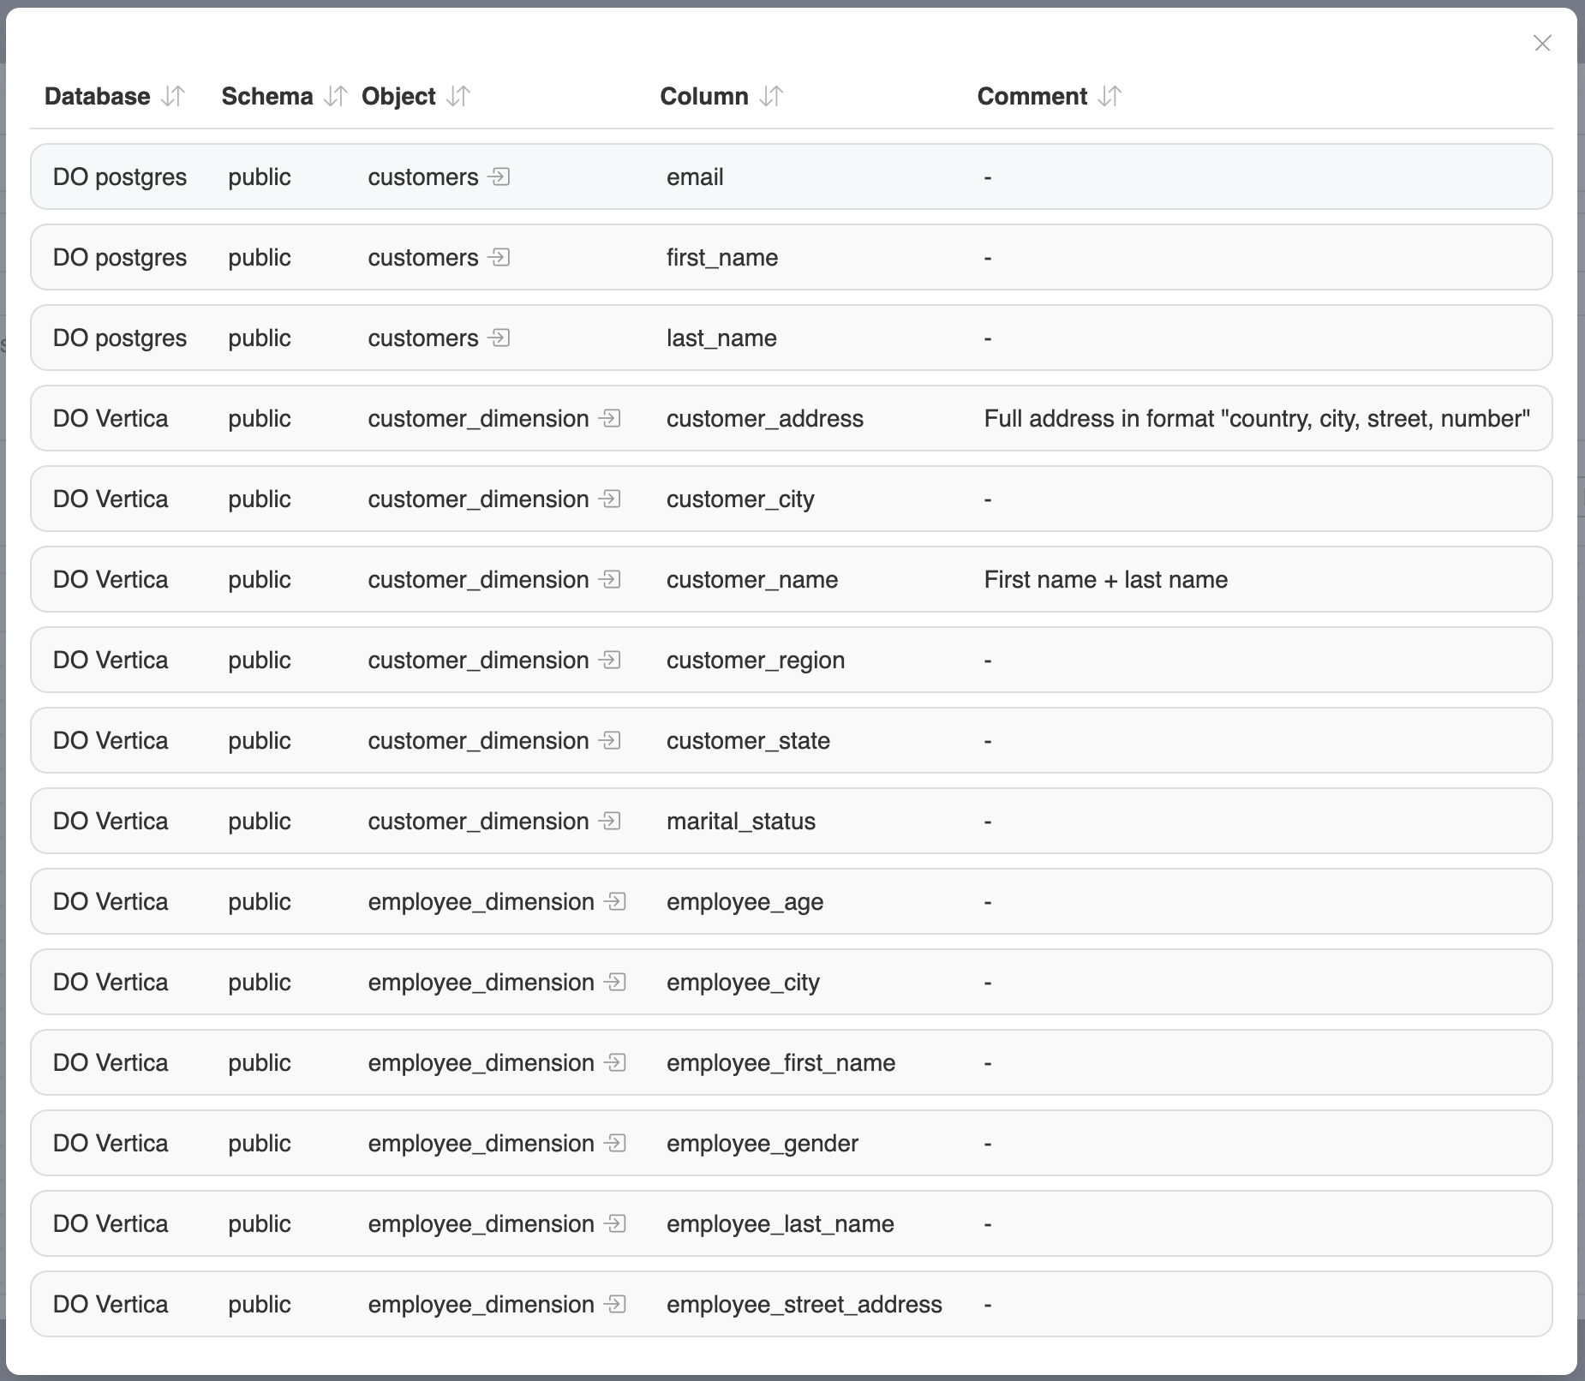Image resolution: width=1585 pixels, height=1381 pixels.
Task: Select the customer_city column cell
Action: pyautogui.click(x=740, y=499)
